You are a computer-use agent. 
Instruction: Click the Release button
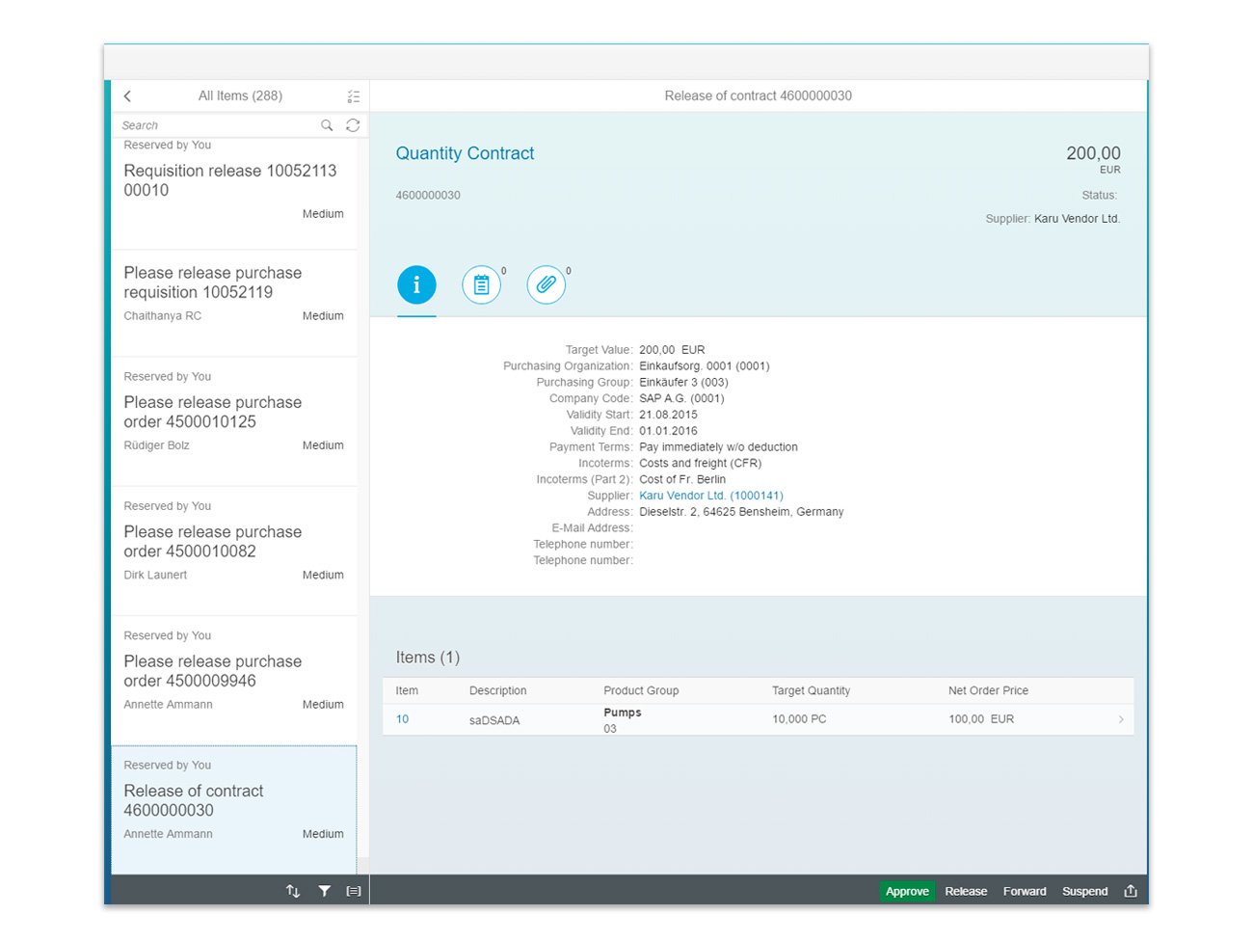click(x=966, y=891)
